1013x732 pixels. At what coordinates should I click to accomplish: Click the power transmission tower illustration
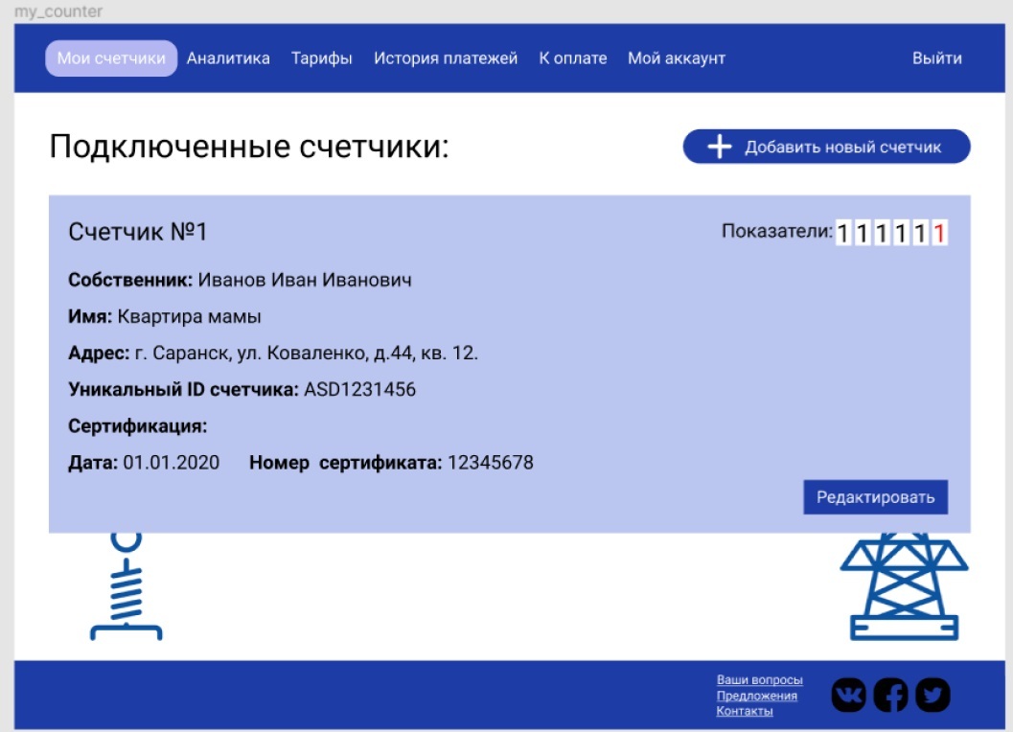(x=904, y=587)
